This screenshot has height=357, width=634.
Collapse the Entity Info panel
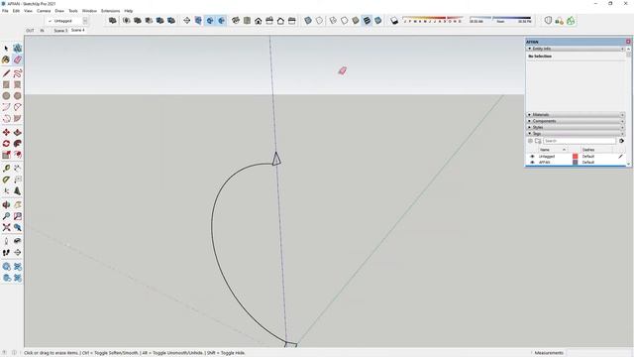(x=530, y=49)
